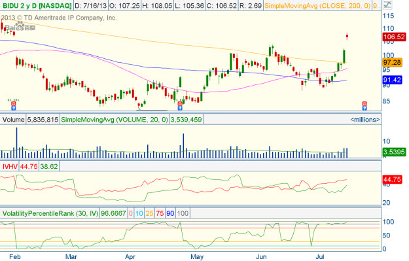Click the date field D: 7/16/13
Image resolution: width=409 pixels, height=261 pixels.
(90, 5)
